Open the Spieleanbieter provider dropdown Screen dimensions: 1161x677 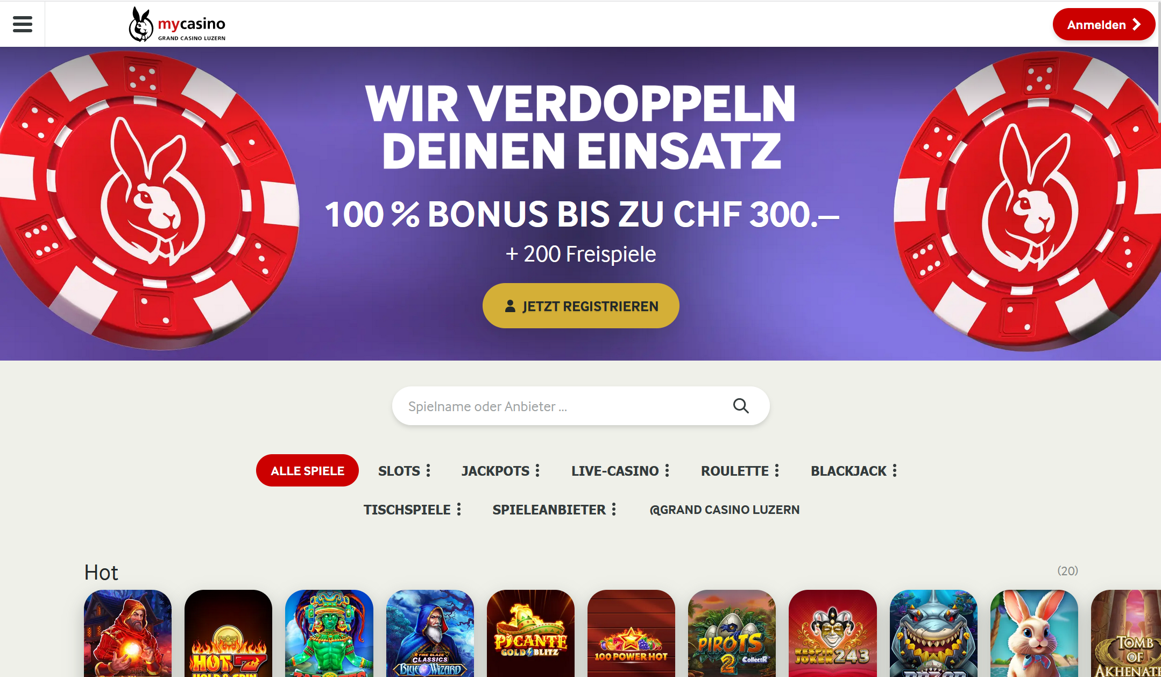click(x=554, y=509)
